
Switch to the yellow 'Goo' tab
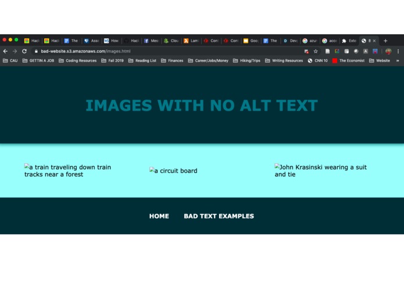pos(251,41)
